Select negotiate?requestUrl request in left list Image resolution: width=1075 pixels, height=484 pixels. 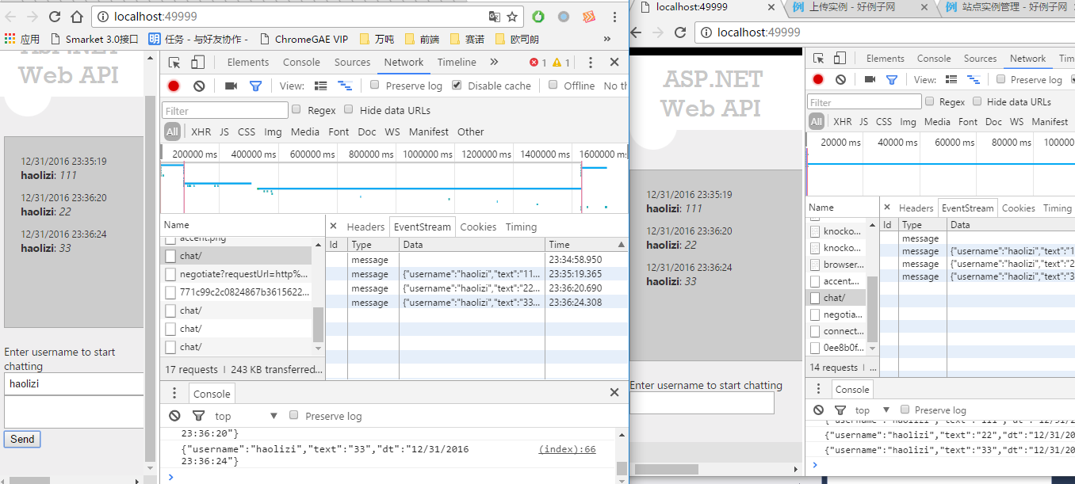237,274
